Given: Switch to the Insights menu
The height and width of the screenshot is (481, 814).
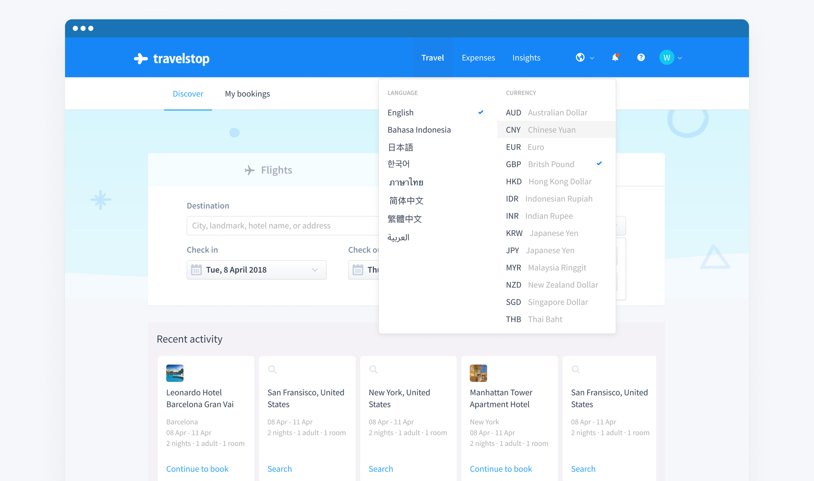Looking at the screenshot, I should [x=526, y=57].
